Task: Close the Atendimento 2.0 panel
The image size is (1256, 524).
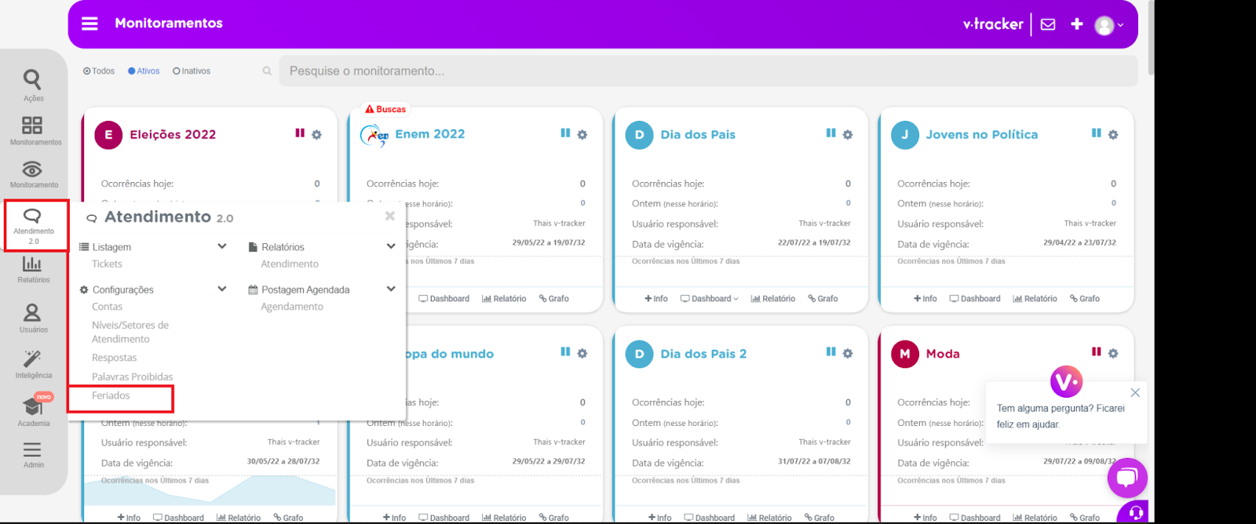Action: click(390, 216)
